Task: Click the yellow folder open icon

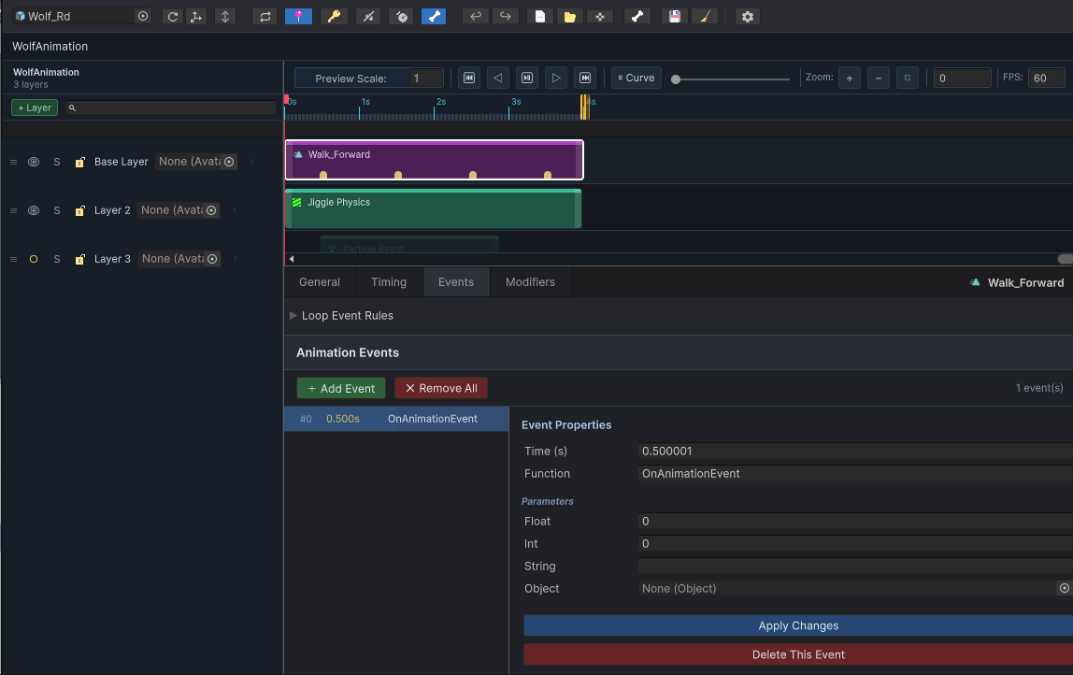Action: 569,17
